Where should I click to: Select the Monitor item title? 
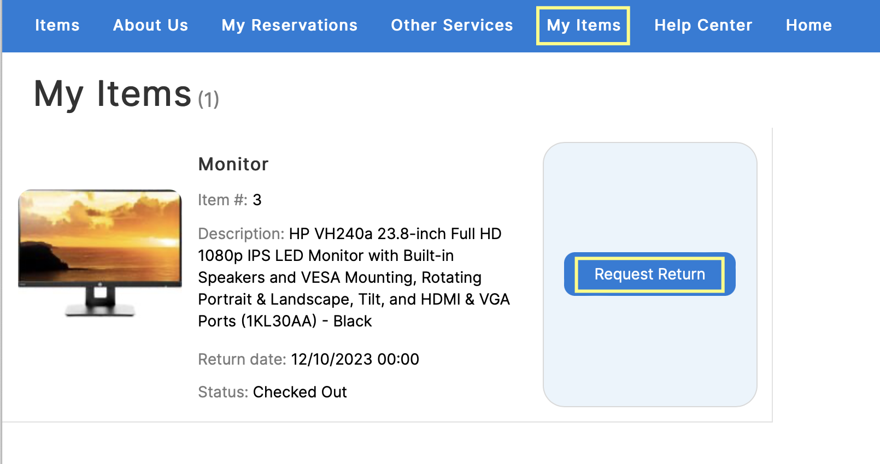233,164
